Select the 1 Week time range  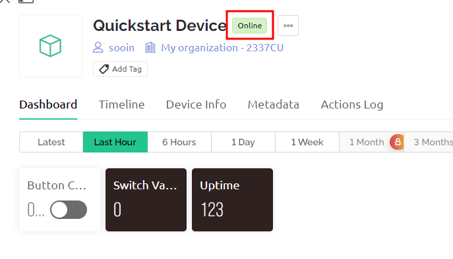click(x=307, y=142)
